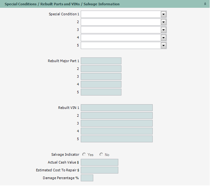The width and height of the screenshot is (210, 186).
Task: Click the 'Rebuilt Major Part 1' label
Action: (64, 61)
